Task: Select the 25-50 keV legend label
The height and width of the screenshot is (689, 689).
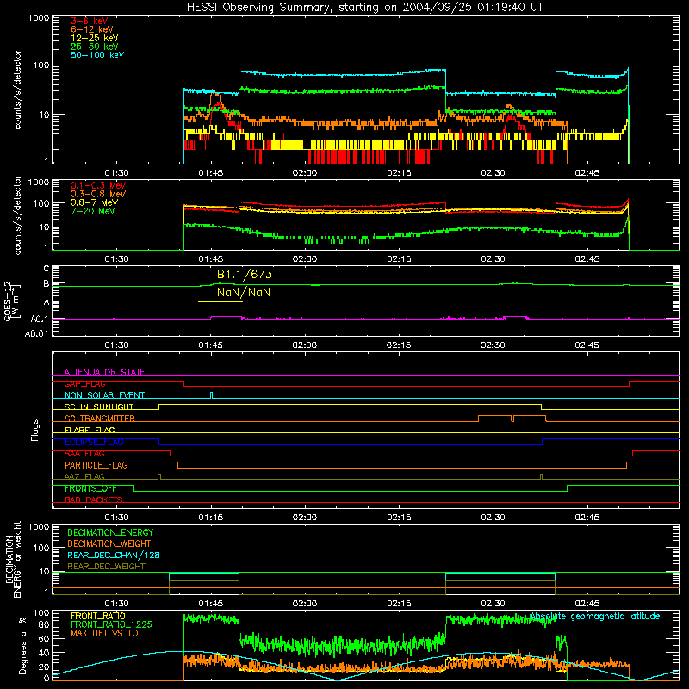Action: pyautogui.click(x=95, y=47)
